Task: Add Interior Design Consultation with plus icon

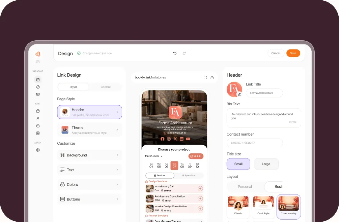Action: [200, 209]
